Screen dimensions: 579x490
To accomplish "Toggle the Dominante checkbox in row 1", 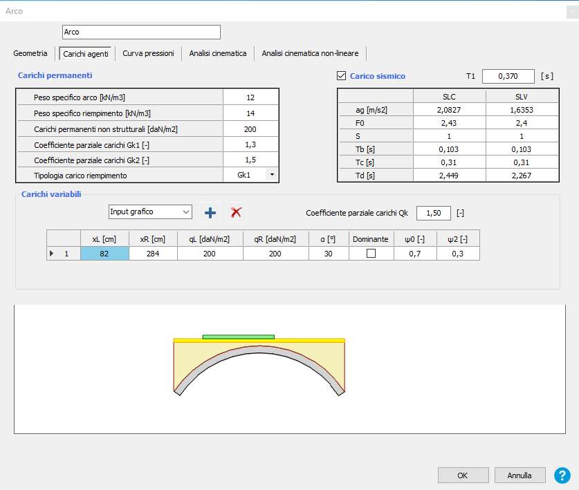I will [371, 254].
